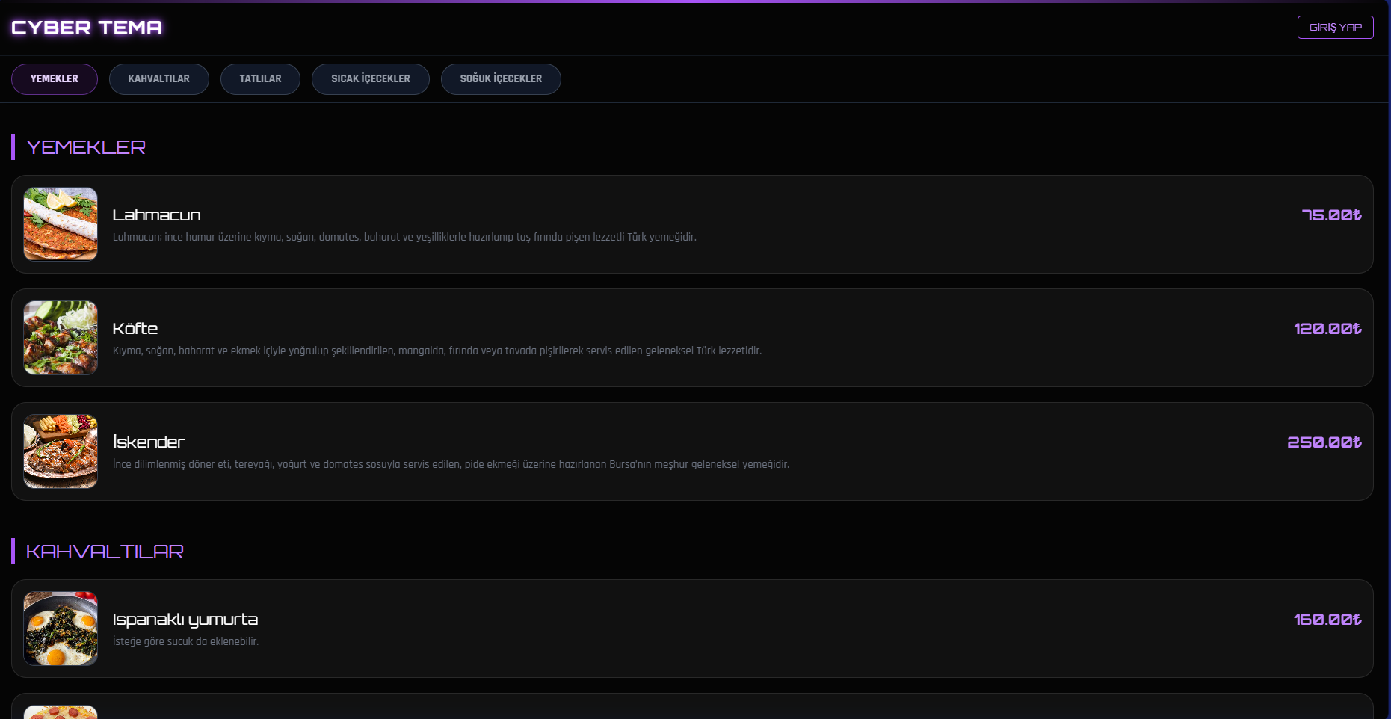Click the KAHVALTILAR section heading
The height and width of the screenshot is (719, 1391).
(105, 552)
